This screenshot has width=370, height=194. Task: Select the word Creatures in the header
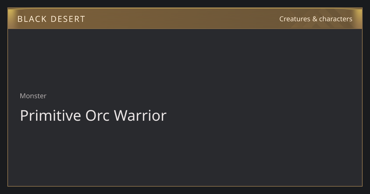coord(295,19)
